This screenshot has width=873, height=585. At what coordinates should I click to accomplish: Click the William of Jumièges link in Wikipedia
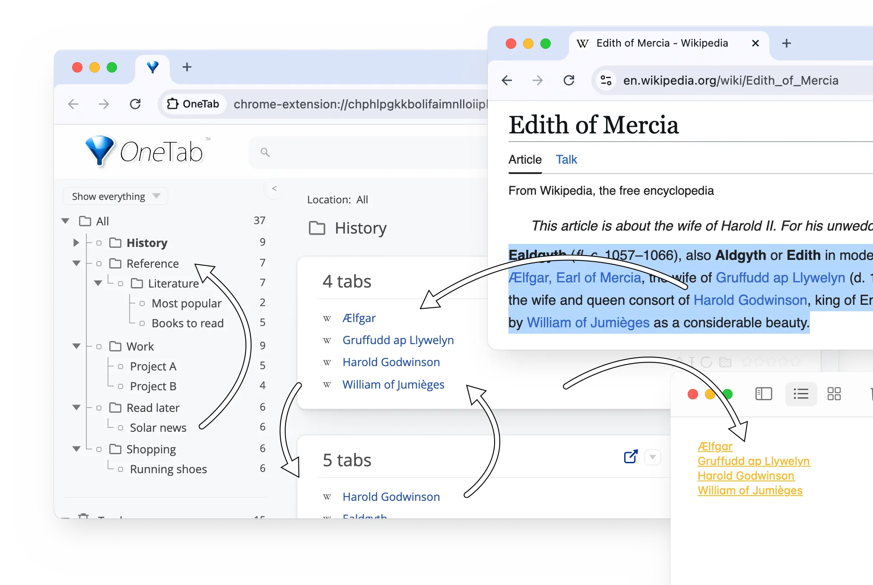point(588,323)
